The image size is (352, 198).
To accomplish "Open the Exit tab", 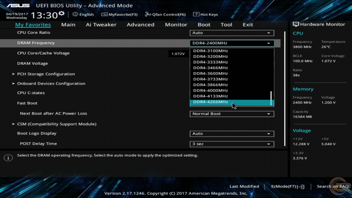I will 248,25.
